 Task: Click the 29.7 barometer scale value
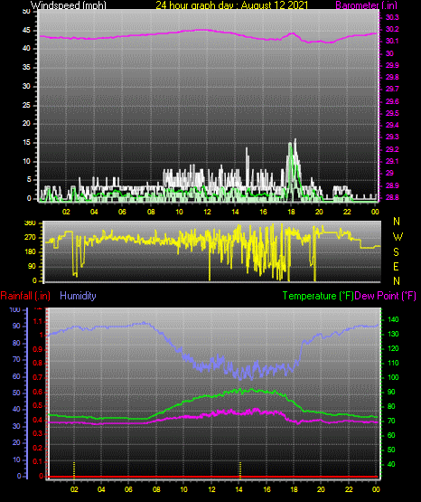[392, 89]
